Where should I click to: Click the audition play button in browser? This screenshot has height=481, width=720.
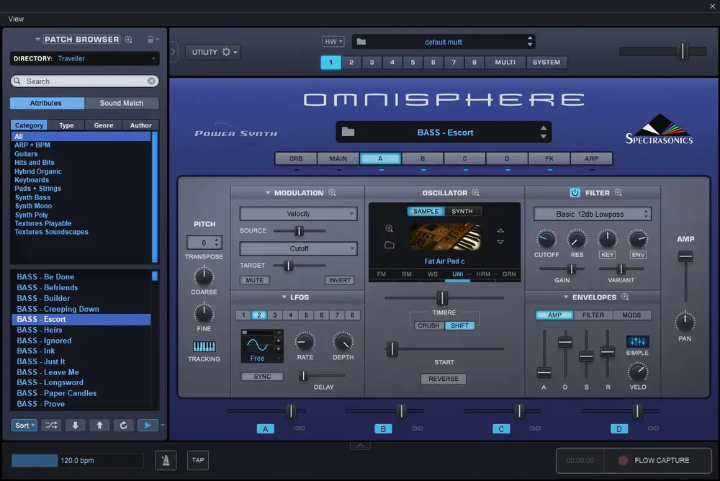pyautogui.click(x=148, y=426)
